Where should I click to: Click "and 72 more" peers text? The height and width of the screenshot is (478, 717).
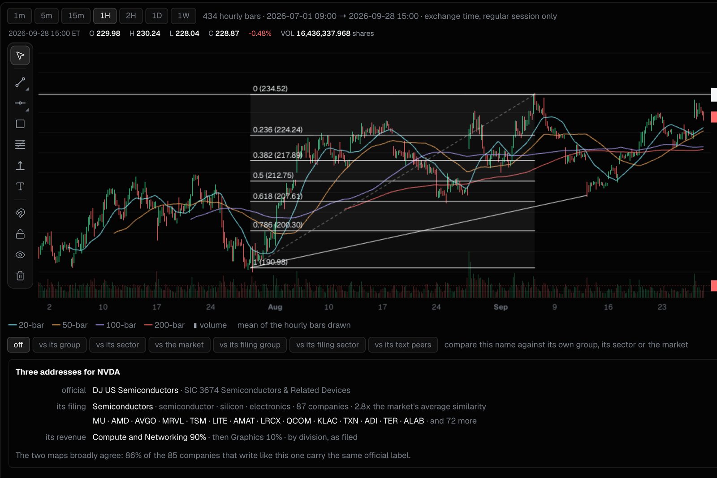coord(454,421)
